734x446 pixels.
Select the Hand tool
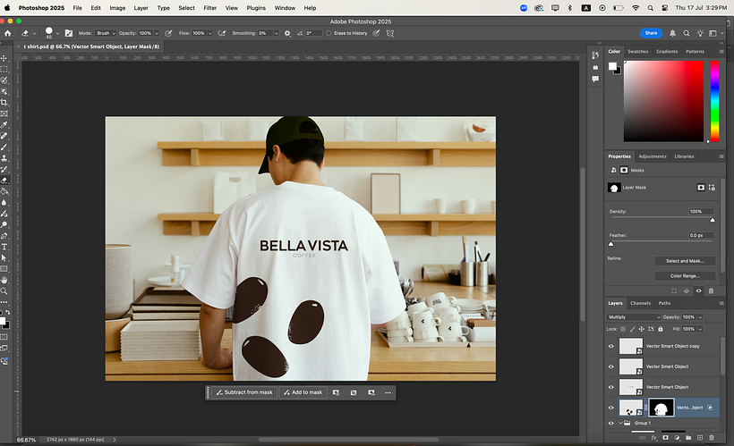4,280
